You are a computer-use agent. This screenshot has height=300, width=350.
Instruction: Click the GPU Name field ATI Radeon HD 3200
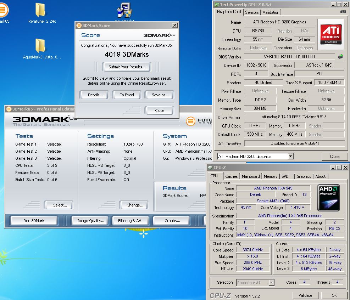point(279,22)
